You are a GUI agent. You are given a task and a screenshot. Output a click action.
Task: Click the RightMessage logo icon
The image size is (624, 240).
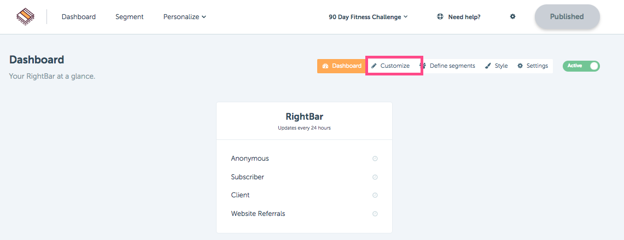pos(25,17)
